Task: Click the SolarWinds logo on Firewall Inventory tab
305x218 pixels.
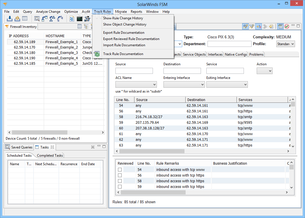Action: [x=7, y=26]
